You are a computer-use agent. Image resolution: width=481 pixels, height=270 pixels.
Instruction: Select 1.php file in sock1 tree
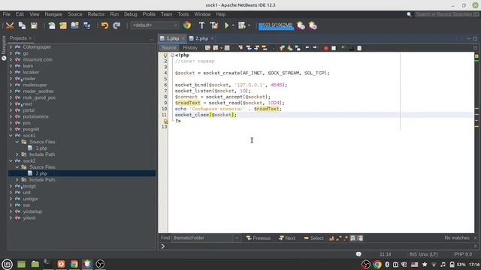41,148
